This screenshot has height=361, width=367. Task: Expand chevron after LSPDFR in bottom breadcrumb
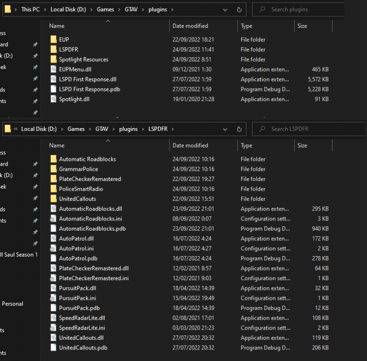pos(173,129)
